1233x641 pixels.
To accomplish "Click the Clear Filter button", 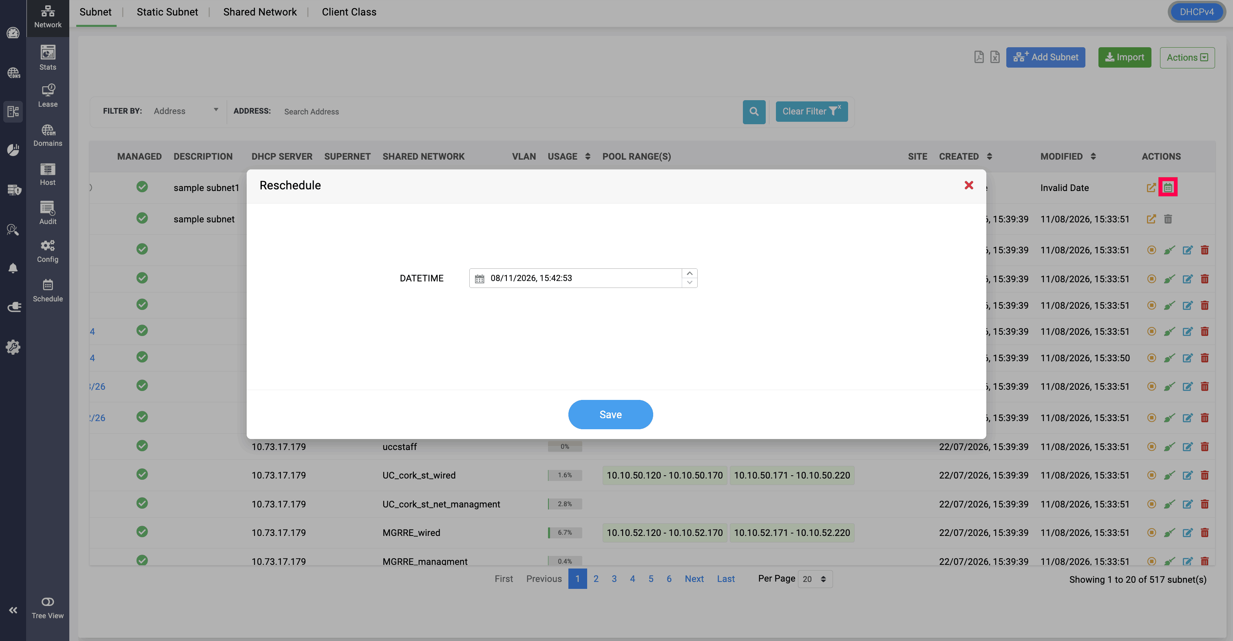I will (811, 111).
